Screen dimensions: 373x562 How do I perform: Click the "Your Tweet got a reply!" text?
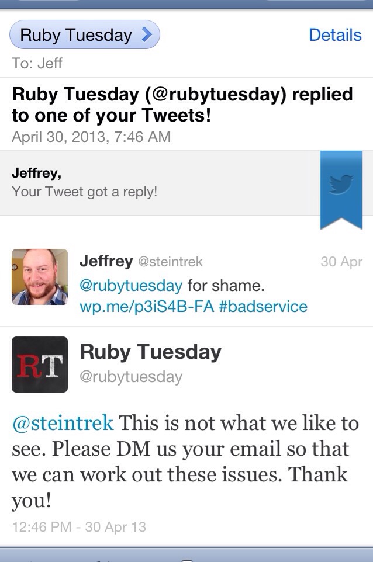(x=84, y=192)
